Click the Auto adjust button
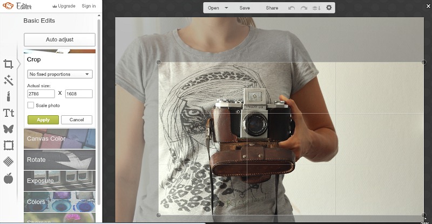432x224 pixels. coord(59,39)
